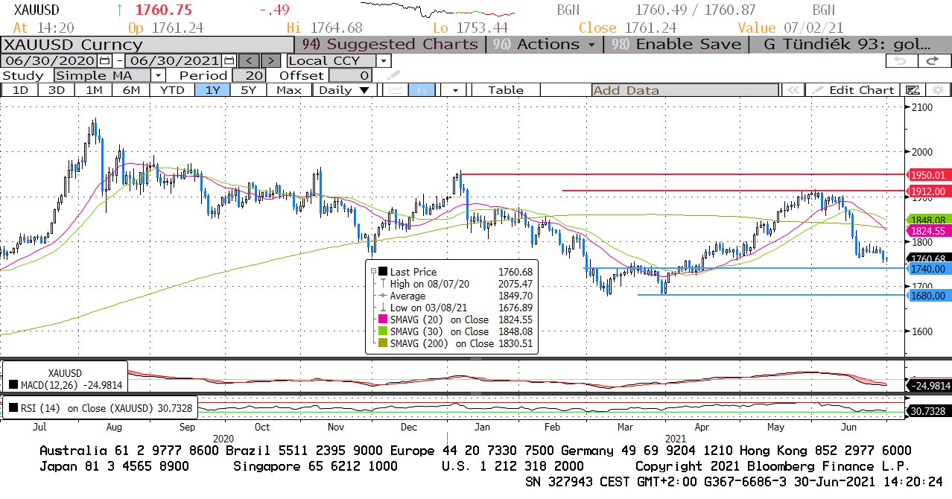Click the High marker icon in legend
The image size is (952, 499).
(382, 284)
